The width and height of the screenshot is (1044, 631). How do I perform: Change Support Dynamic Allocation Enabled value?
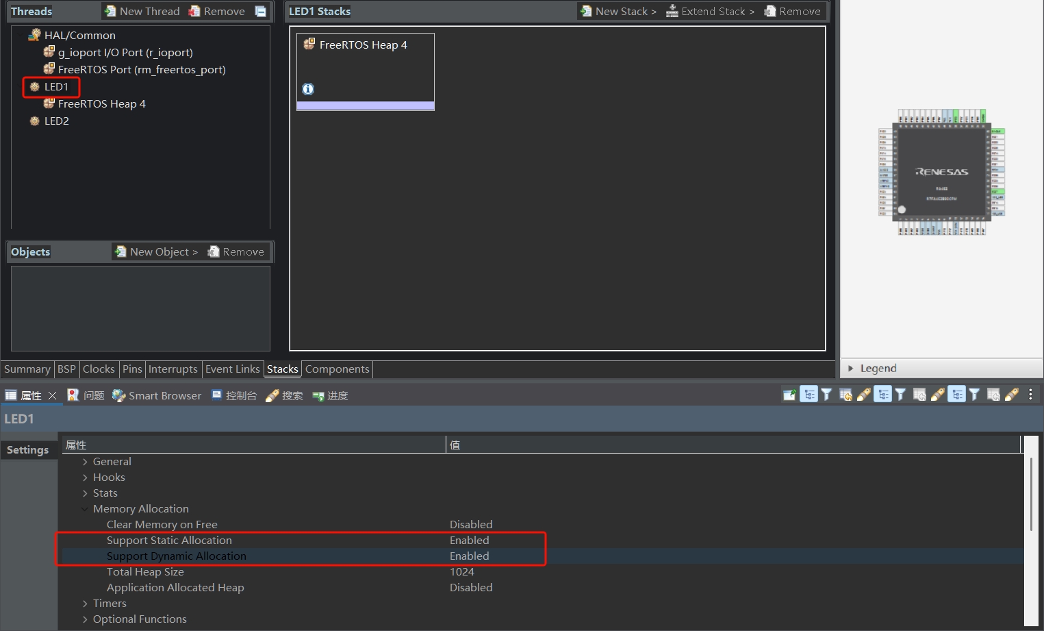click(470, 556)
